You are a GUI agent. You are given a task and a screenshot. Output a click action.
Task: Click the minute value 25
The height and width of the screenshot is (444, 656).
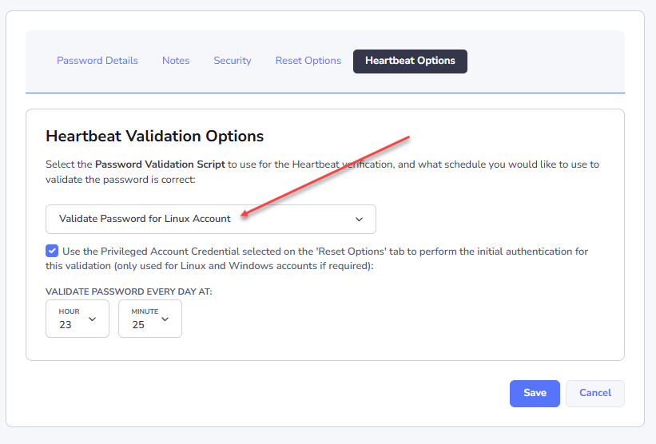(138, 325)
